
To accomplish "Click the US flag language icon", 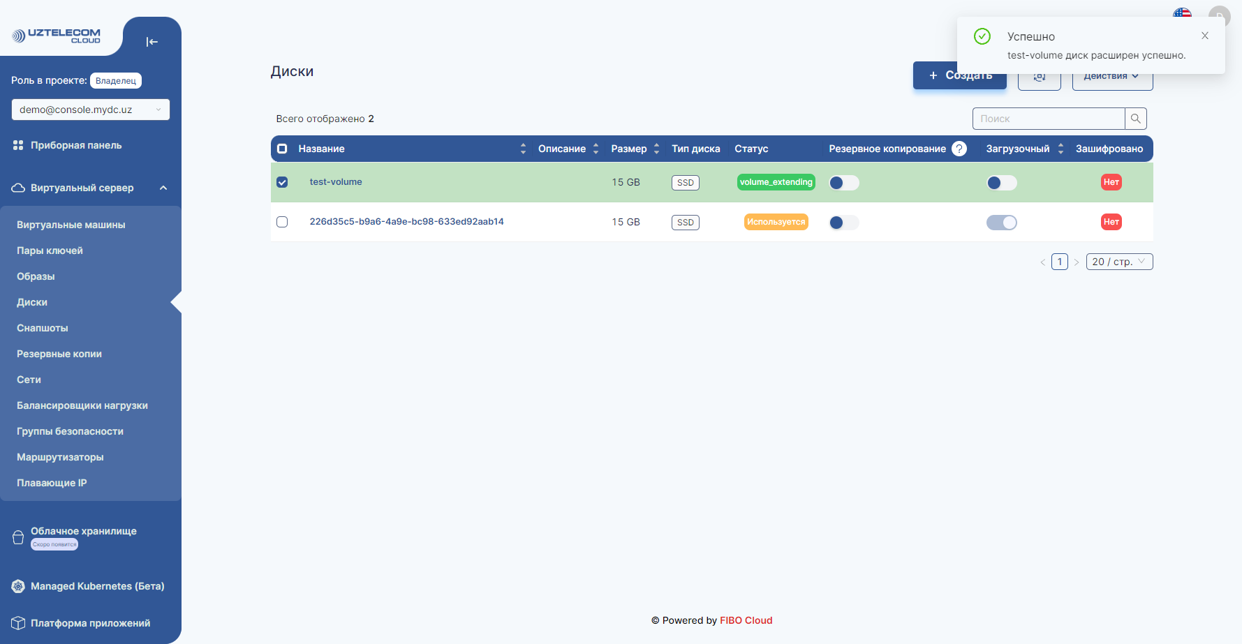I will [1182, 13].
